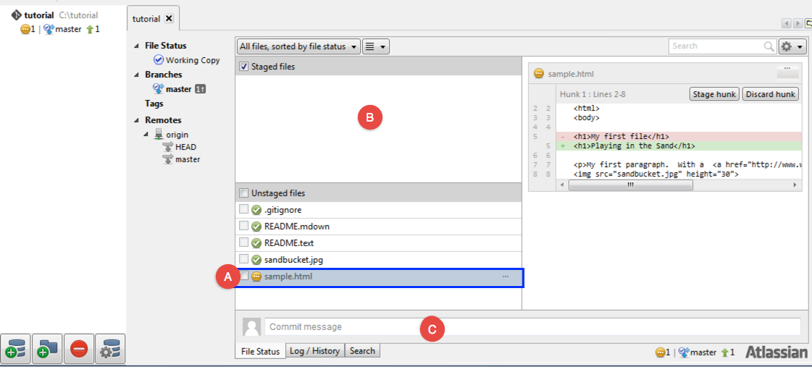Image resolution: width=812 pixels, height=367 pixels.
Task: Click the green status icon of README.mdown
Action: pos(256,226)
